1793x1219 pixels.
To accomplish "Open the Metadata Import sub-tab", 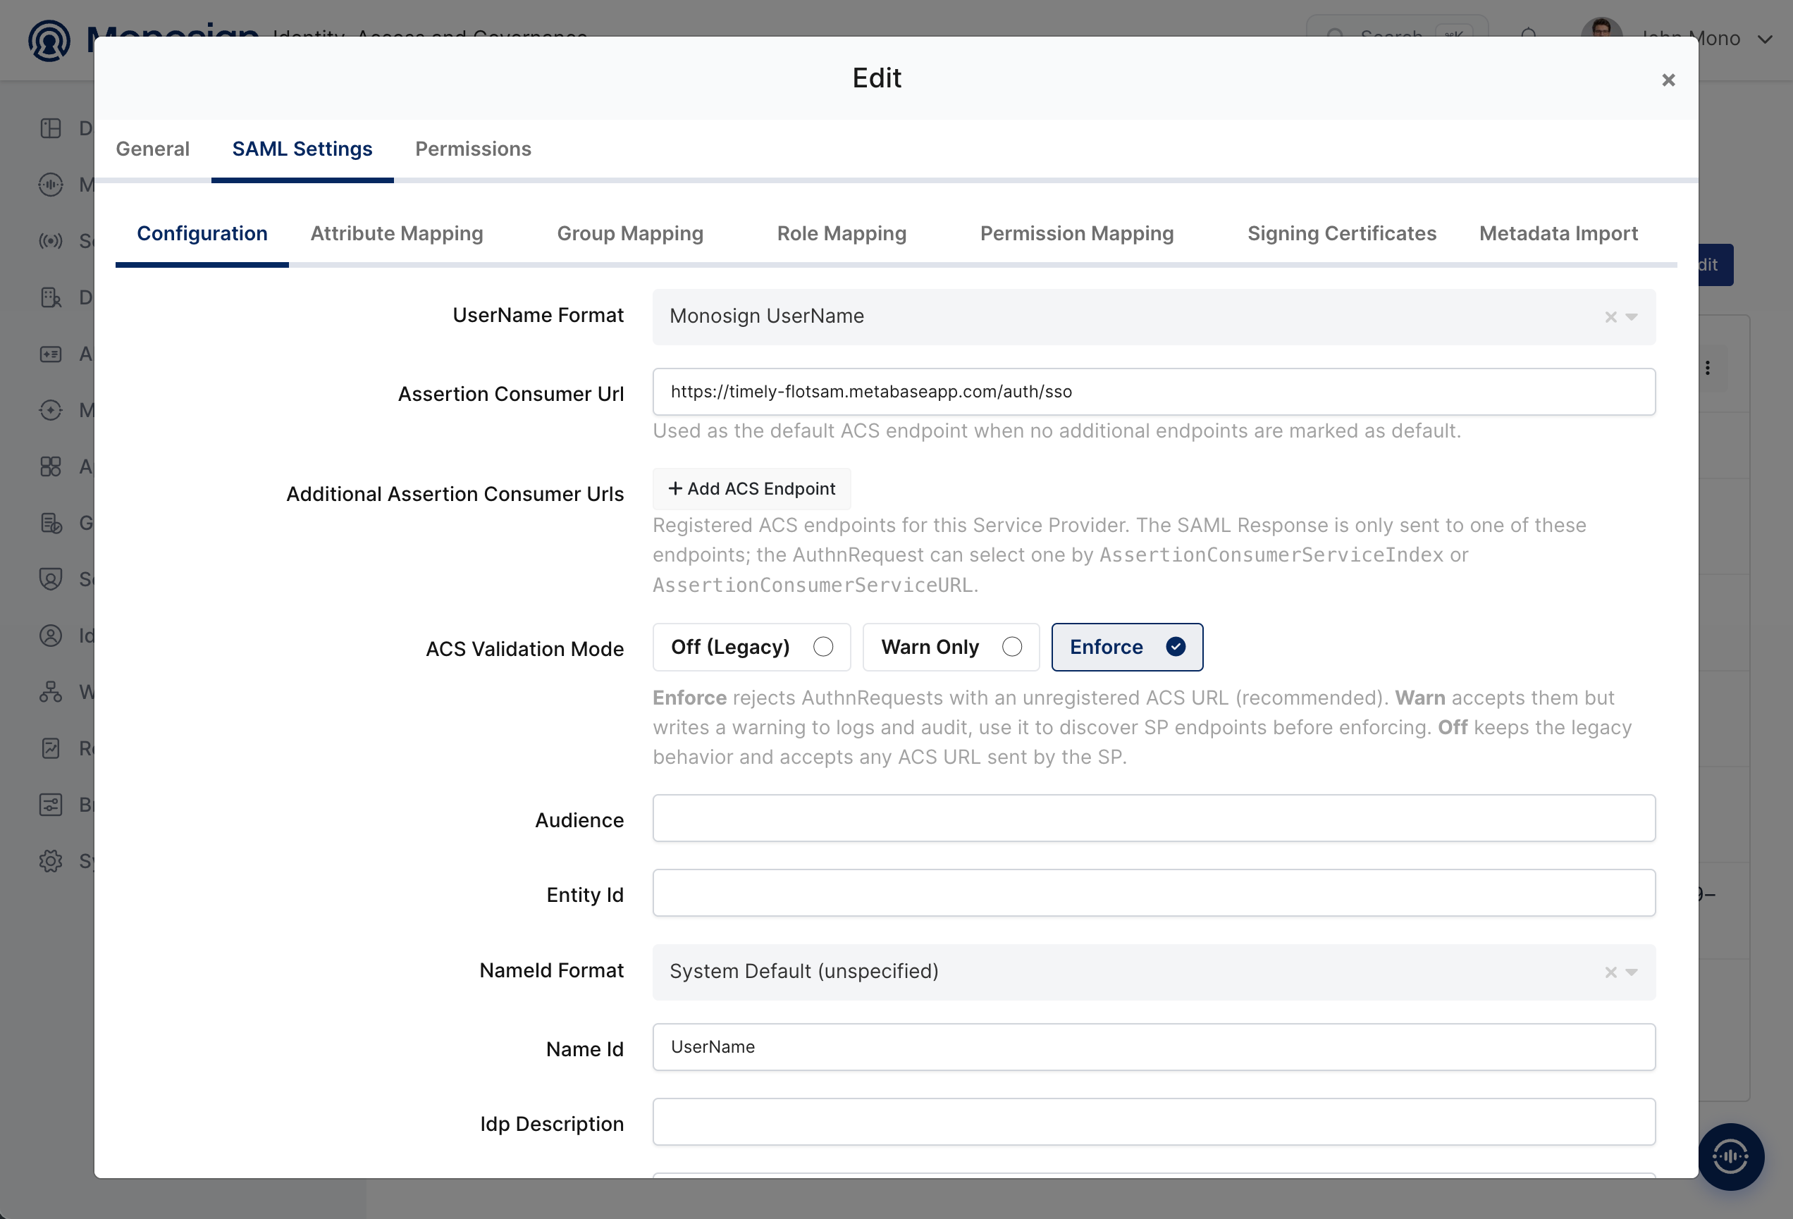I will pyautogui.click(x=1558, y=234).
